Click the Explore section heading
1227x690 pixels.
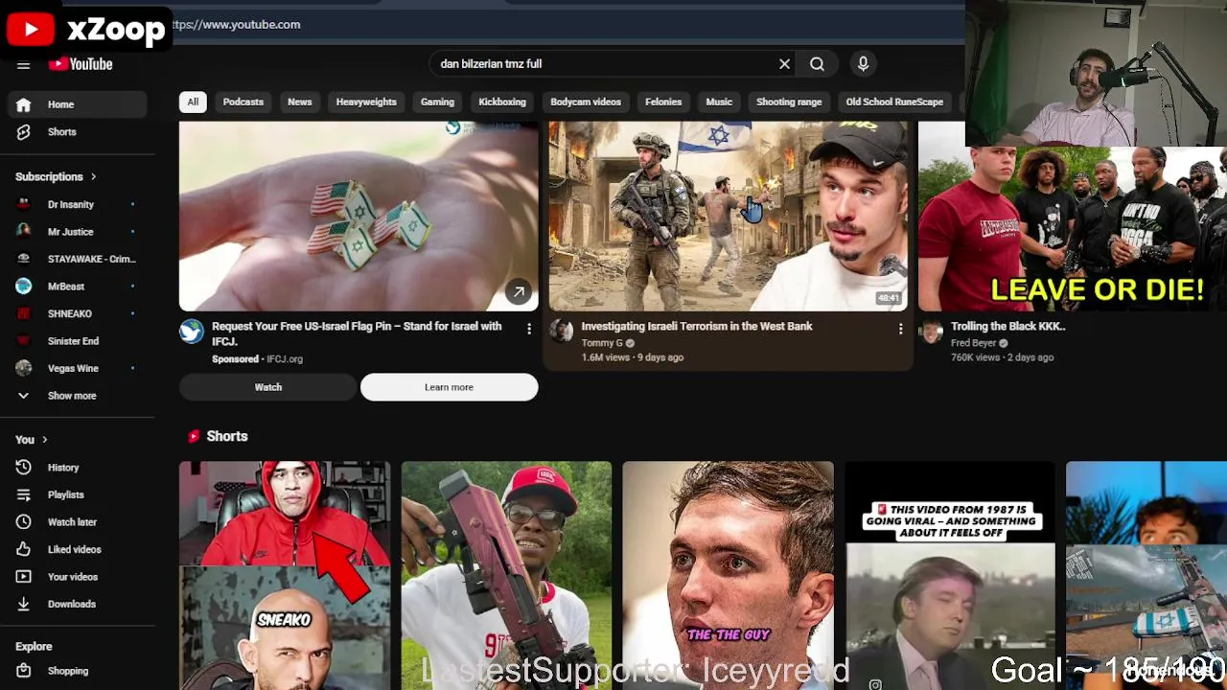pos(34,647)
